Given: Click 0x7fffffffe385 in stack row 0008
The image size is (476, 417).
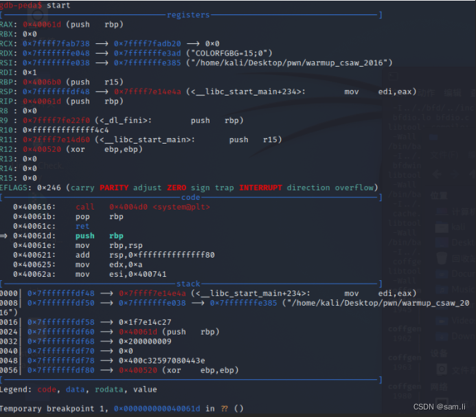Looking at the screenshot, I should click(243, 303).
